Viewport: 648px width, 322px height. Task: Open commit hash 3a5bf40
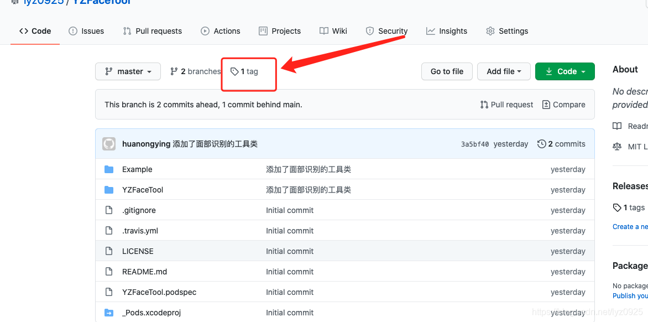pyautogui.click(x=475, y=144)
